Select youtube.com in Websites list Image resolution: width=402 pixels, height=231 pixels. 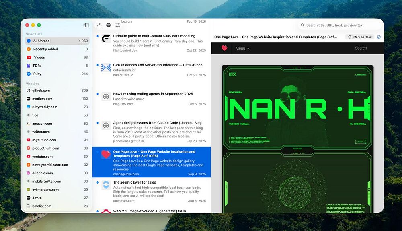(57, 156)
